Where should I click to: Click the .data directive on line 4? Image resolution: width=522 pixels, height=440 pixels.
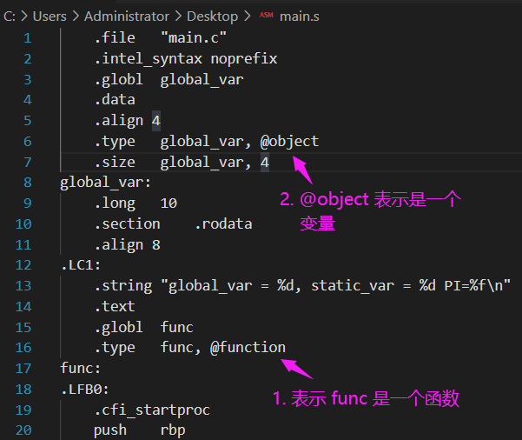tap(115, 100)
